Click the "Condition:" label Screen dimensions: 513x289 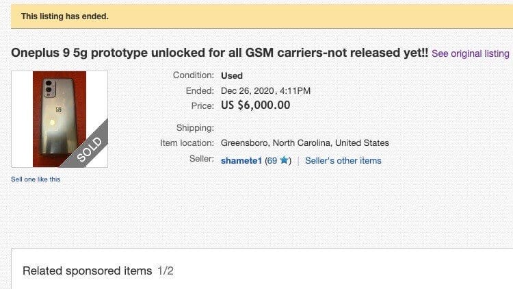click(x=193, y=75)
